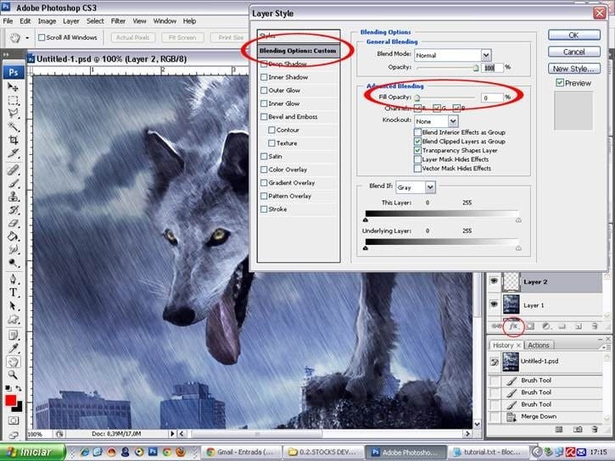
Task: Select the Eyedropper tool
Action: [13, 348]
